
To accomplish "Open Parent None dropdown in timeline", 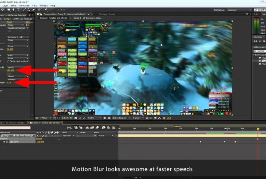I will [x=106, y=136].
